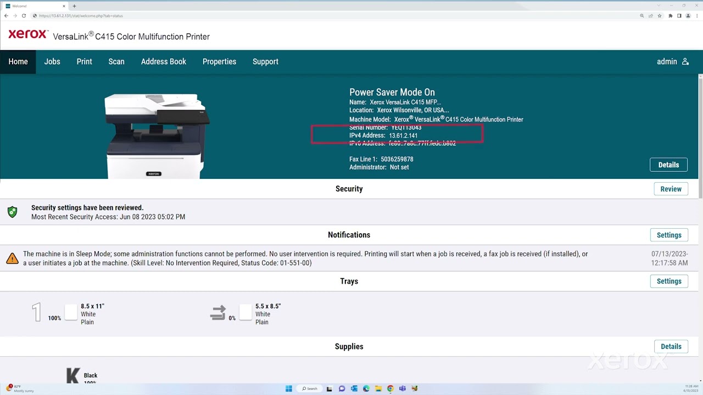
Task: Open Outlook from the taskbar
Action: coord(354,388)
